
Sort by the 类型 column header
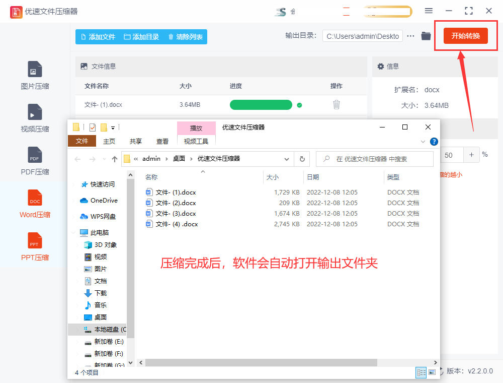pos(393,177)
